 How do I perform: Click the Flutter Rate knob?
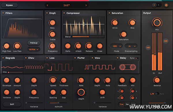[x=81, y=80]
